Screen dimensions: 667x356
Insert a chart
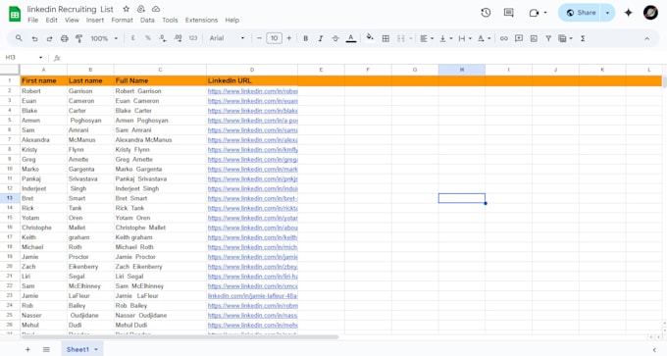click(x=534, y=38)
